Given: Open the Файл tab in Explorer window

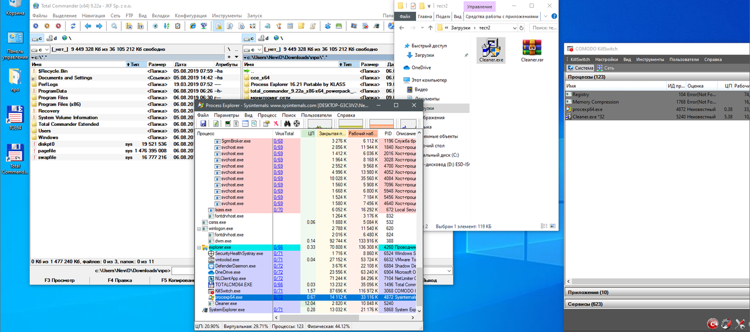Looking at the screenshot, I should 404,17.
